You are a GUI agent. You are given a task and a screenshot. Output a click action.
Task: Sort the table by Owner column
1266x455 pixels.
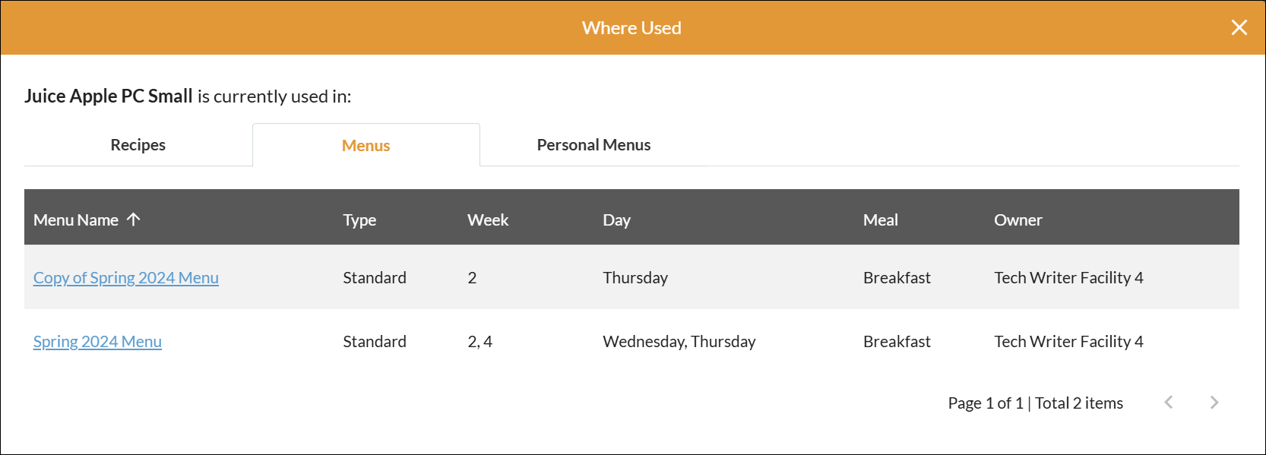pos(1018,220)
